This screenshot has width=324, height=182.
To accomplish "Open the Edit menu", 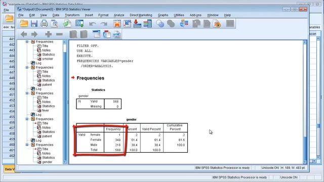I will [32, 15].
